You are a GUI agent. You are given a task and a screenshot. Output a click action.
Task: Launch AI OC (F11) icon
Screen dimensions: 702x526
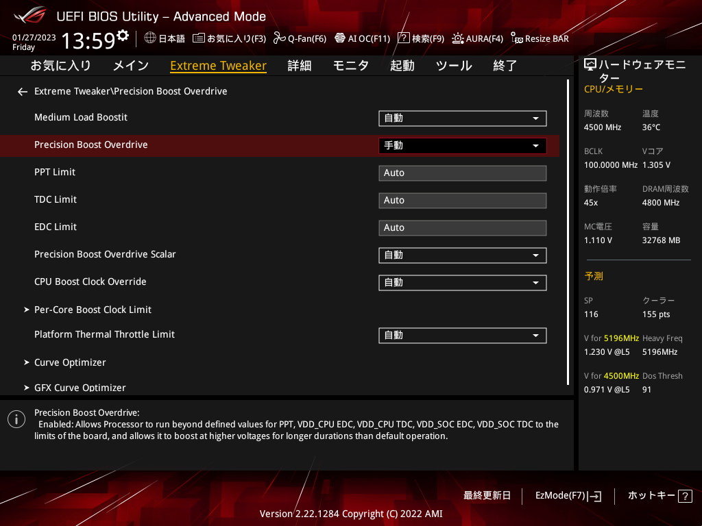pos(340,38)
